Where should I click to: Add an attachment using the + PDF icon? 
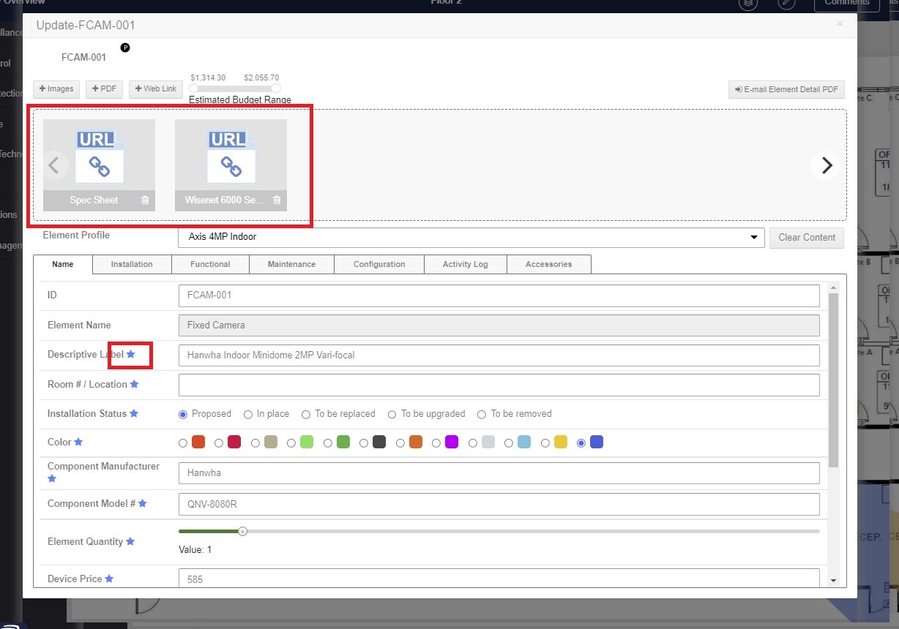[x=103, y=88]
